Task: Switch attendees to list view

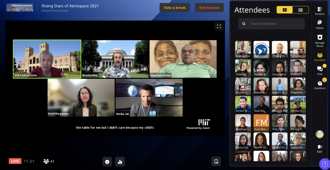Action: point(301,10)
